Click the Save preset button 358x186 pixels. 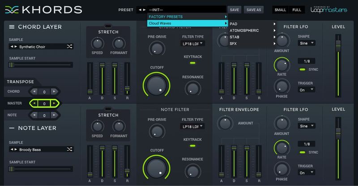[234, 10]
